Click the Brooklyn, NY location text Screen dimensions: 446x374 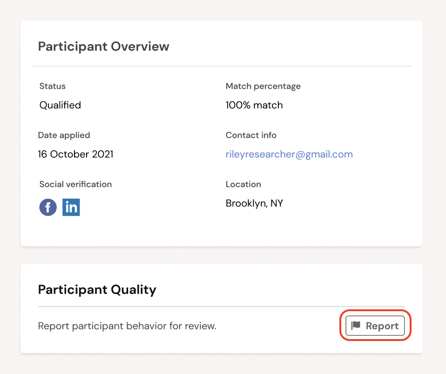pyautogui.click(x=254, y=203)
